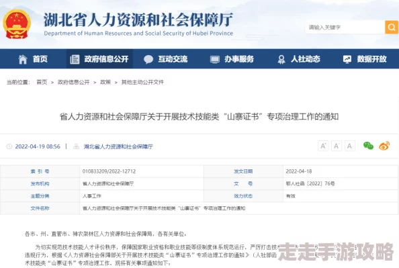Screen dimensions: 399x268
Task: Select the document number 鄂人社函〔2022〕76号
Action: [310, 183]
